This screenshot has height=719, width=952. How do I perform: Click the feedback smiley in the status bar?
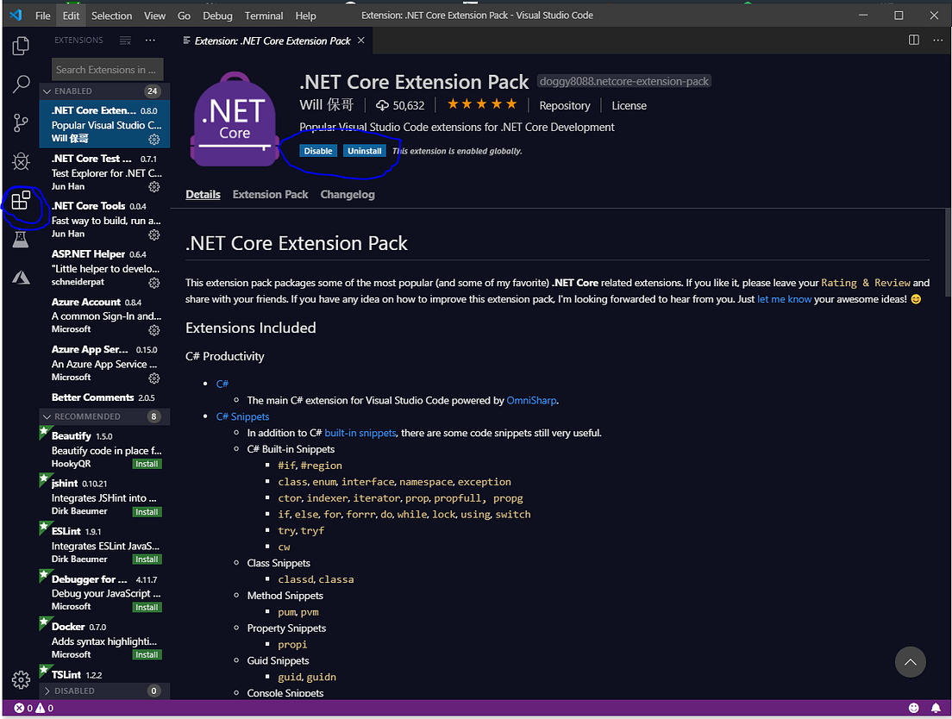(914, 707)
